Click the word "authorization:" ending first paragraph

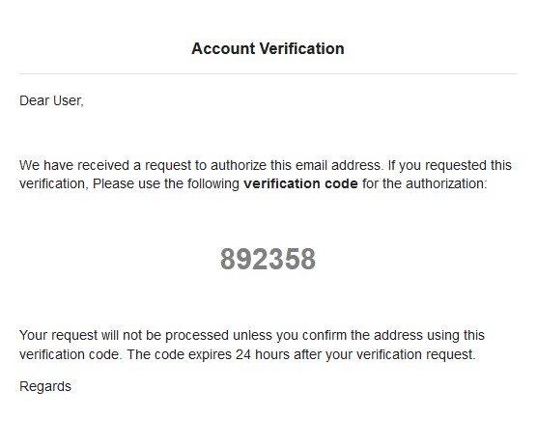tap(446, 183)
